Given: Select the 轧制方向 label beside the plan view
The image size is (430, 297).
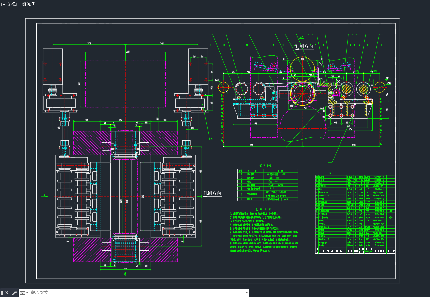Looking at the screenshot, I should (x=212, y=193).
